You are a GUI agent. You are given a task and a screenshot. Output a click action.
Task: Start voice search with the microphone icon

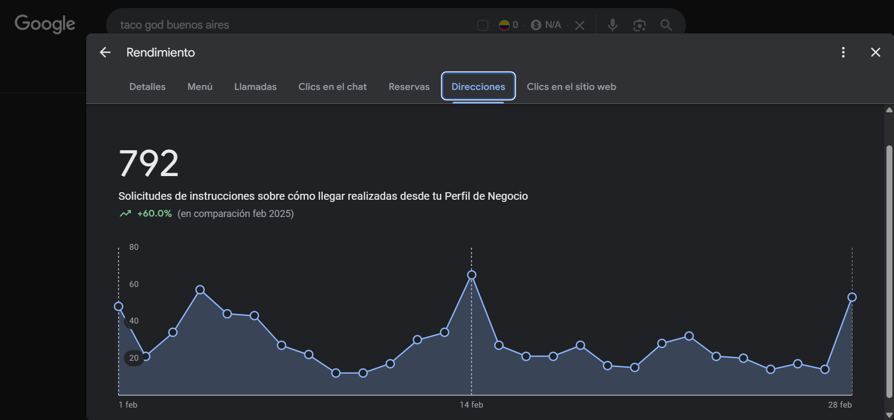[x=613, y=25]
